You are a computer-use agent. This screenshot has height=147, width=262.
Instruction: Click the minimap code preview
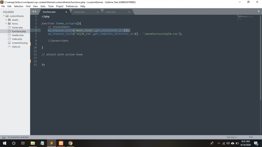coord(245,17)
